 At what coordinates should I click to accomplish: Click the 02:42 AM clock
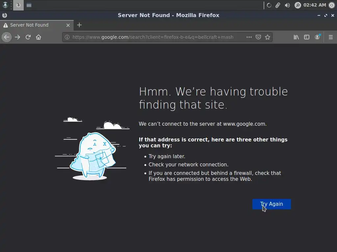click(315, 5)
